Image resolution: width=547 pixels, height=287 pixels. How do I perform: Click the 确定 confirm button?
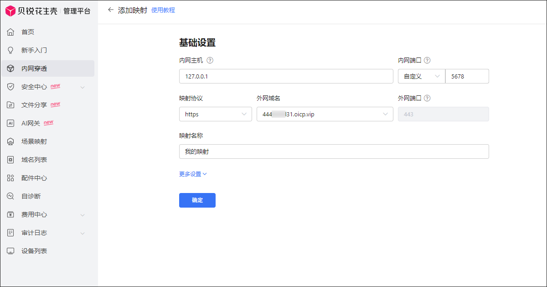197,200
